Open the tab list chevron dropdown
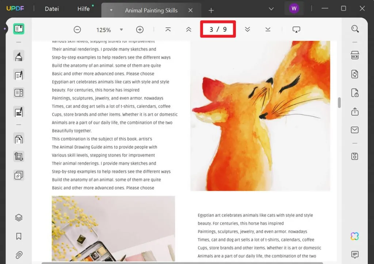This screenshot has width=374, height=264. [271, 9]
